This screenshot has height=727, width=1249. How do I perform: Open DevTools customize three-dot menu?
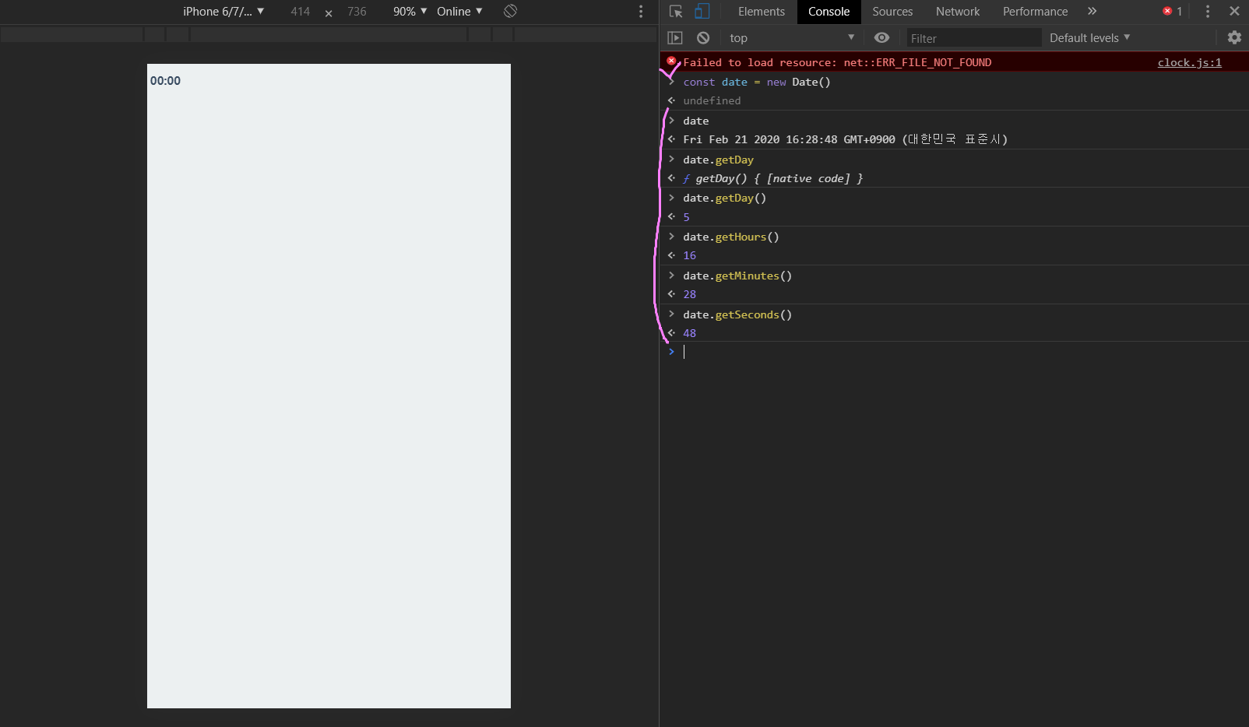[1208, 12]
